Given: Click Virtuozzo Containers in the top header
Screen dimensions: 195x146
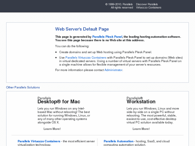Looking at the screenshot, I should (x=148, y=8).
